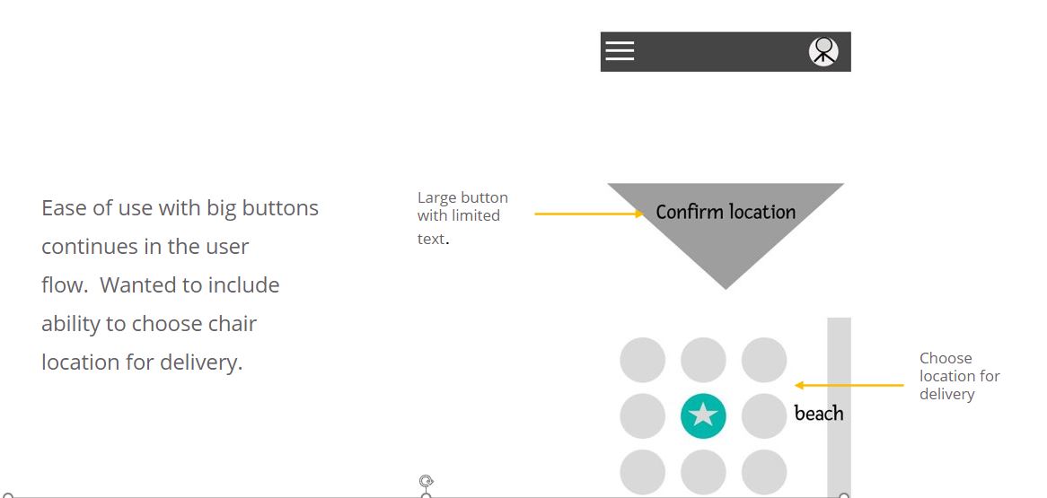The image size is (1047, 498).
Task: Select the teal star location circle
Action: click(703, 415)
